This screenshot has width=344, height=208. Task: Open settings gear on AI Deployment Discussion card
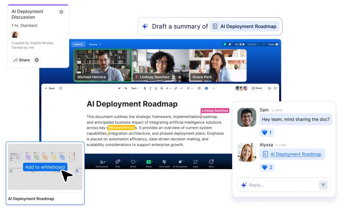(x=61, y=12)
